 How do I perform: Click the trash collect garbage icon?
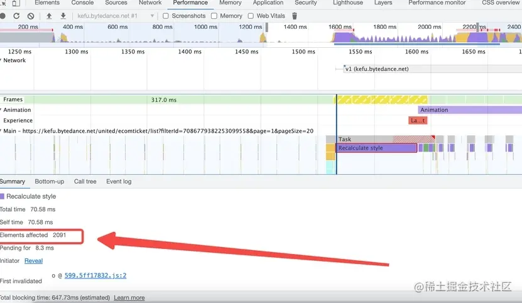[x=294, y=16]
